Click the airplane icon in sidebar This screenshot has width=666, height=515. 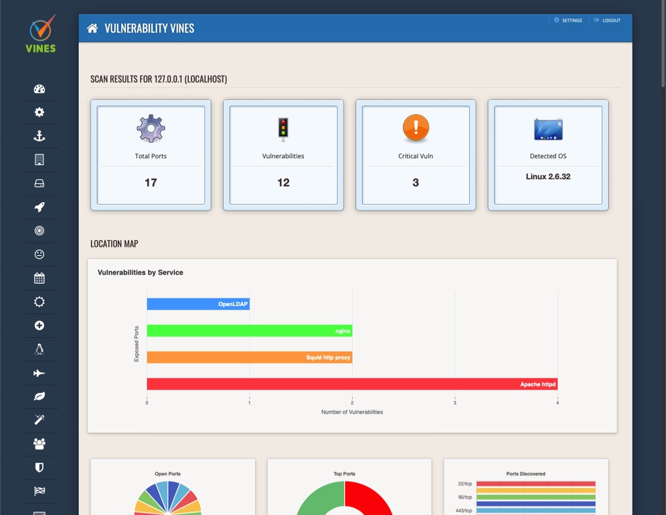point(39,373)
